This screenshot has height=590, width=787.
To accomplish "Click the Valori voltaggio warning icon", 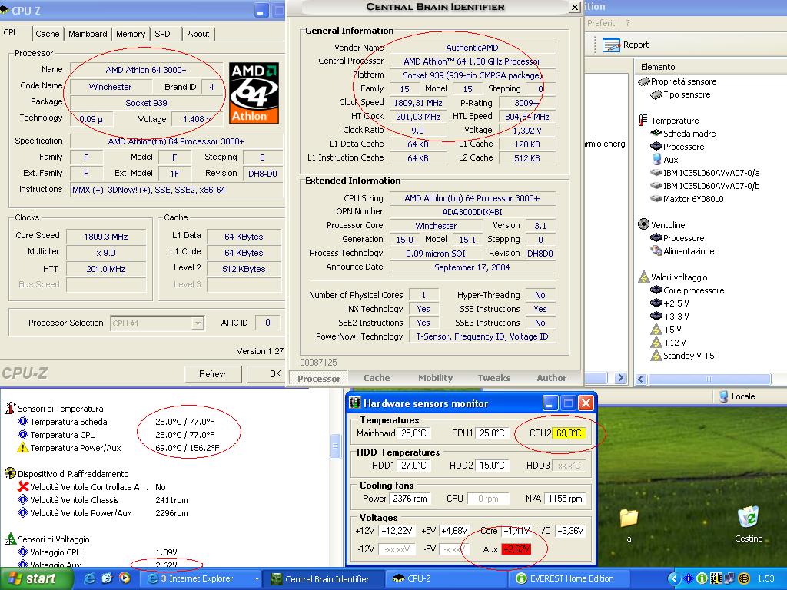I will coord(644,277).
